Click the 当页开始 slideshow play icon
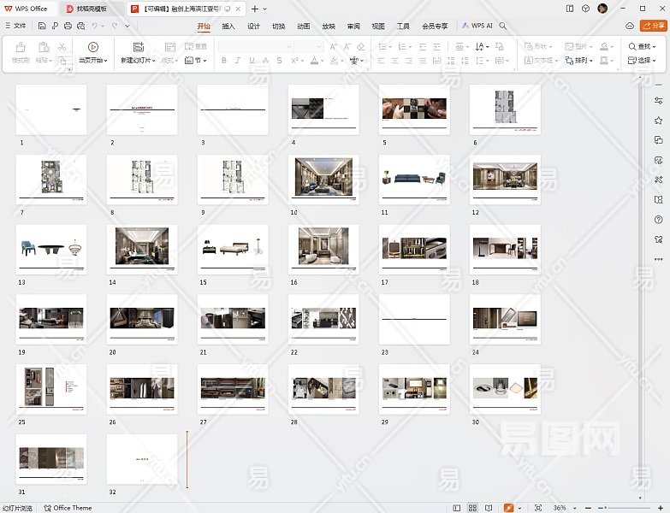Screen dimensions: 670x513 [92, 47]
